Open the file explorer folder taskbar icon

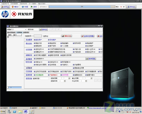pos(20,112)
